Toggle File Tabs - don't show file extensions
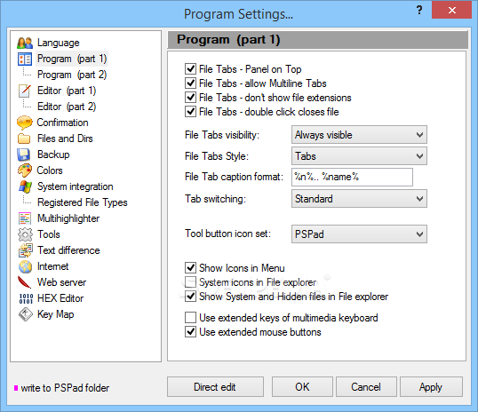This screenshot has height=412, width=478. click(x=190, y=98)
